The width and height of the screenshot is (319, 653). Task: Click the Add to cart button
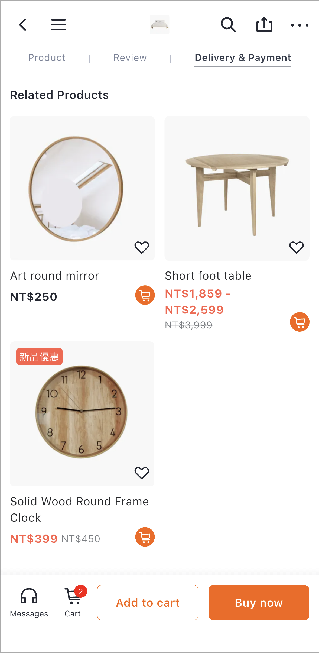(148, 603)
